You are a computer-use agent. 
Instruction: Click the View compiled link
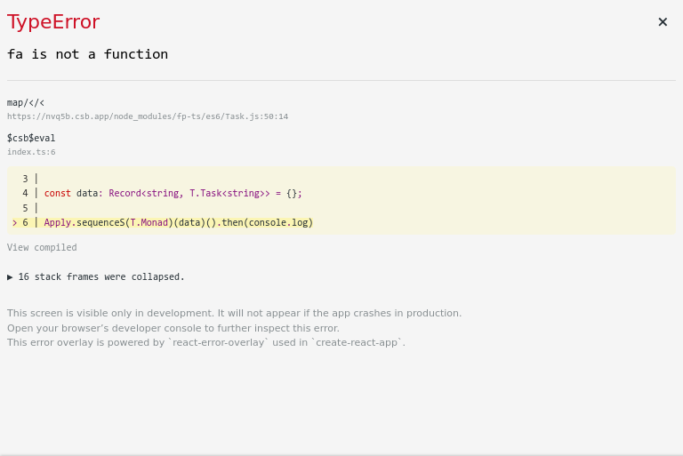tap(42, 247)
